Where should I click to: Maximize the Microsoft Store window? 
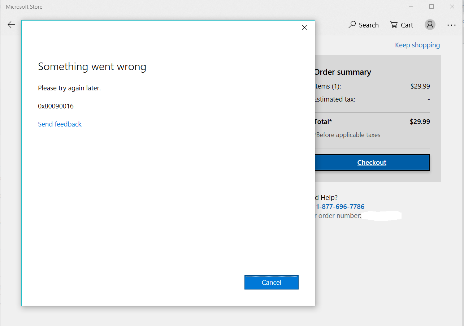point(432,7)
